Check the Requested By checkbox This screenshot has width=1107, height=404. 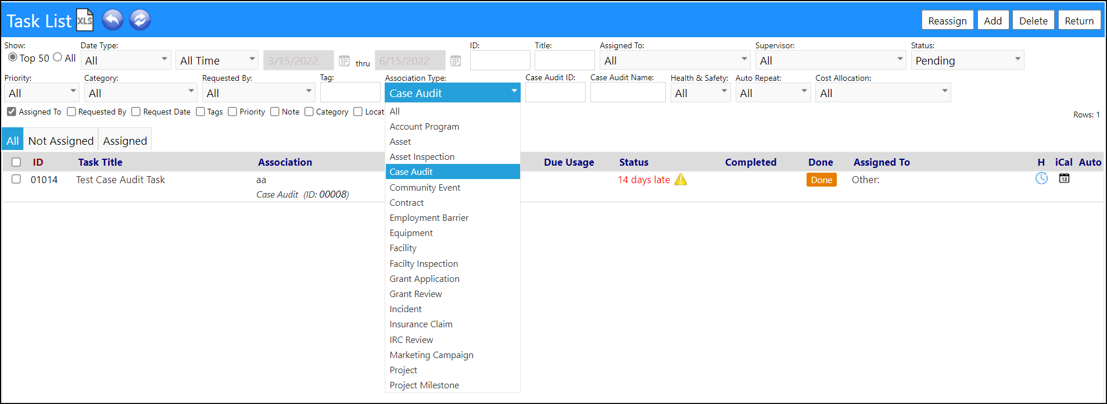(x=71, y=112)
